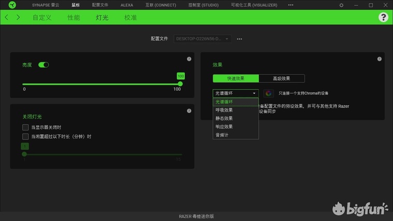The width and height of the screenshot is (393, 221).
Task: Choose 响应效果 from the effect list
Action: coord(236,126)
